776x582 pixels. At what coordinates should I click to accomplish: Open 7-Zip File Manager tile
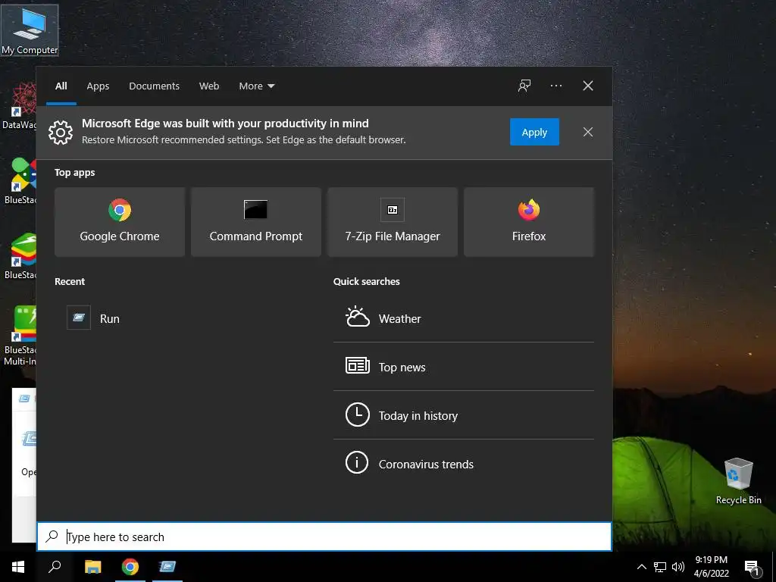click(x=393, y=222)
